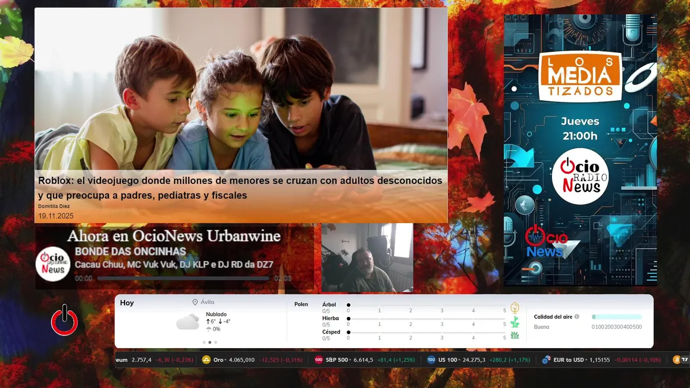Click the Los Mediatizados orange logo
The width and height of the screenshot is (690, 388).
click(x=580, y=76)
